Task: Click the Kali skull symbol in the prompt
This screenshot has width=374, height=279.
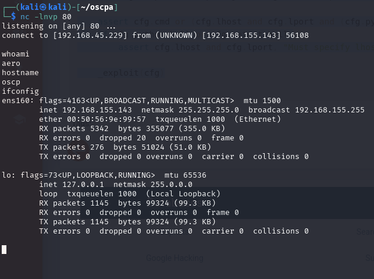Action: click(x=43, y=7)
